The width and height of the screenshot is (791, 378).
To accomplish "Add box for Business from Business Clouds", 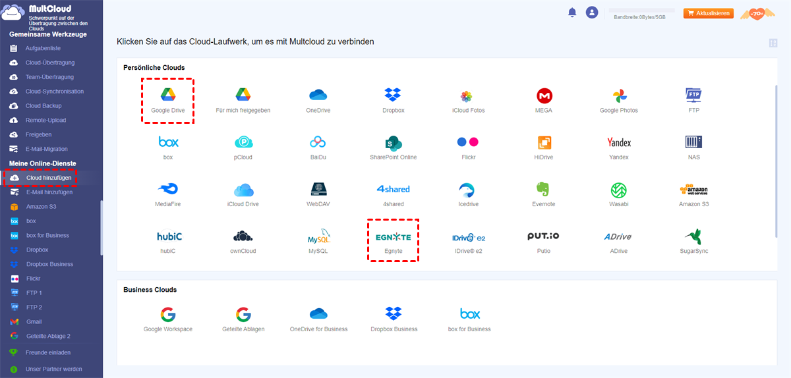I will (x=469, y=314).
